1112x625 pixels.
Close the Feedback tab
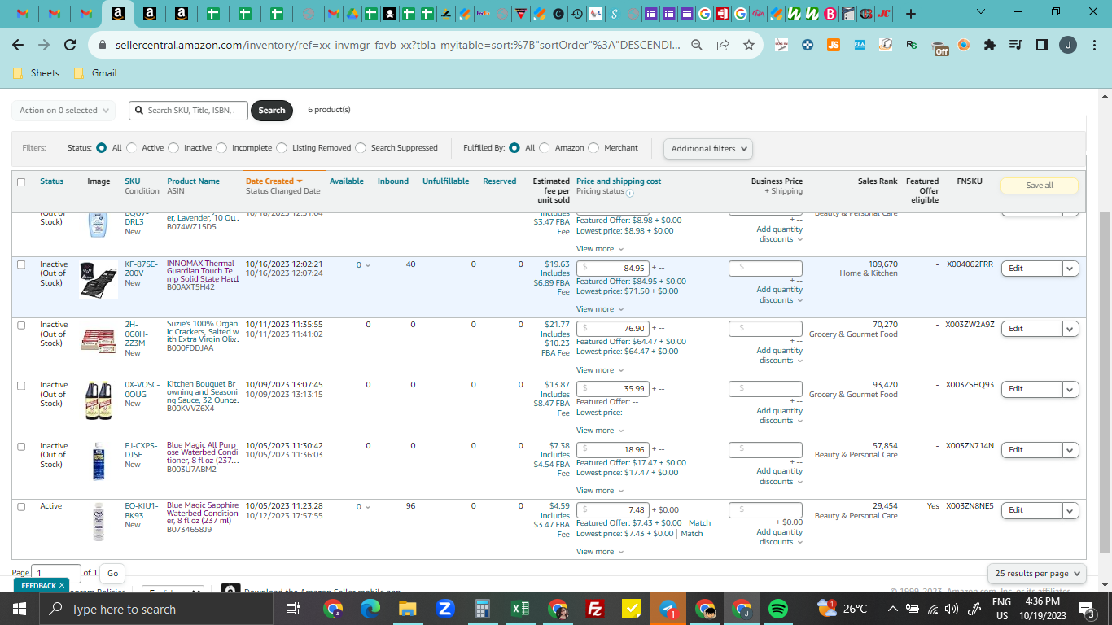point(61,585)
